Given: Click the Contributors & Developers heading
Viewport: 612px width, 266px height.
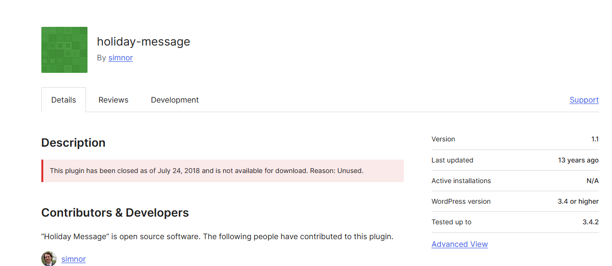Looking at the screenshot, I should point(115,213).
